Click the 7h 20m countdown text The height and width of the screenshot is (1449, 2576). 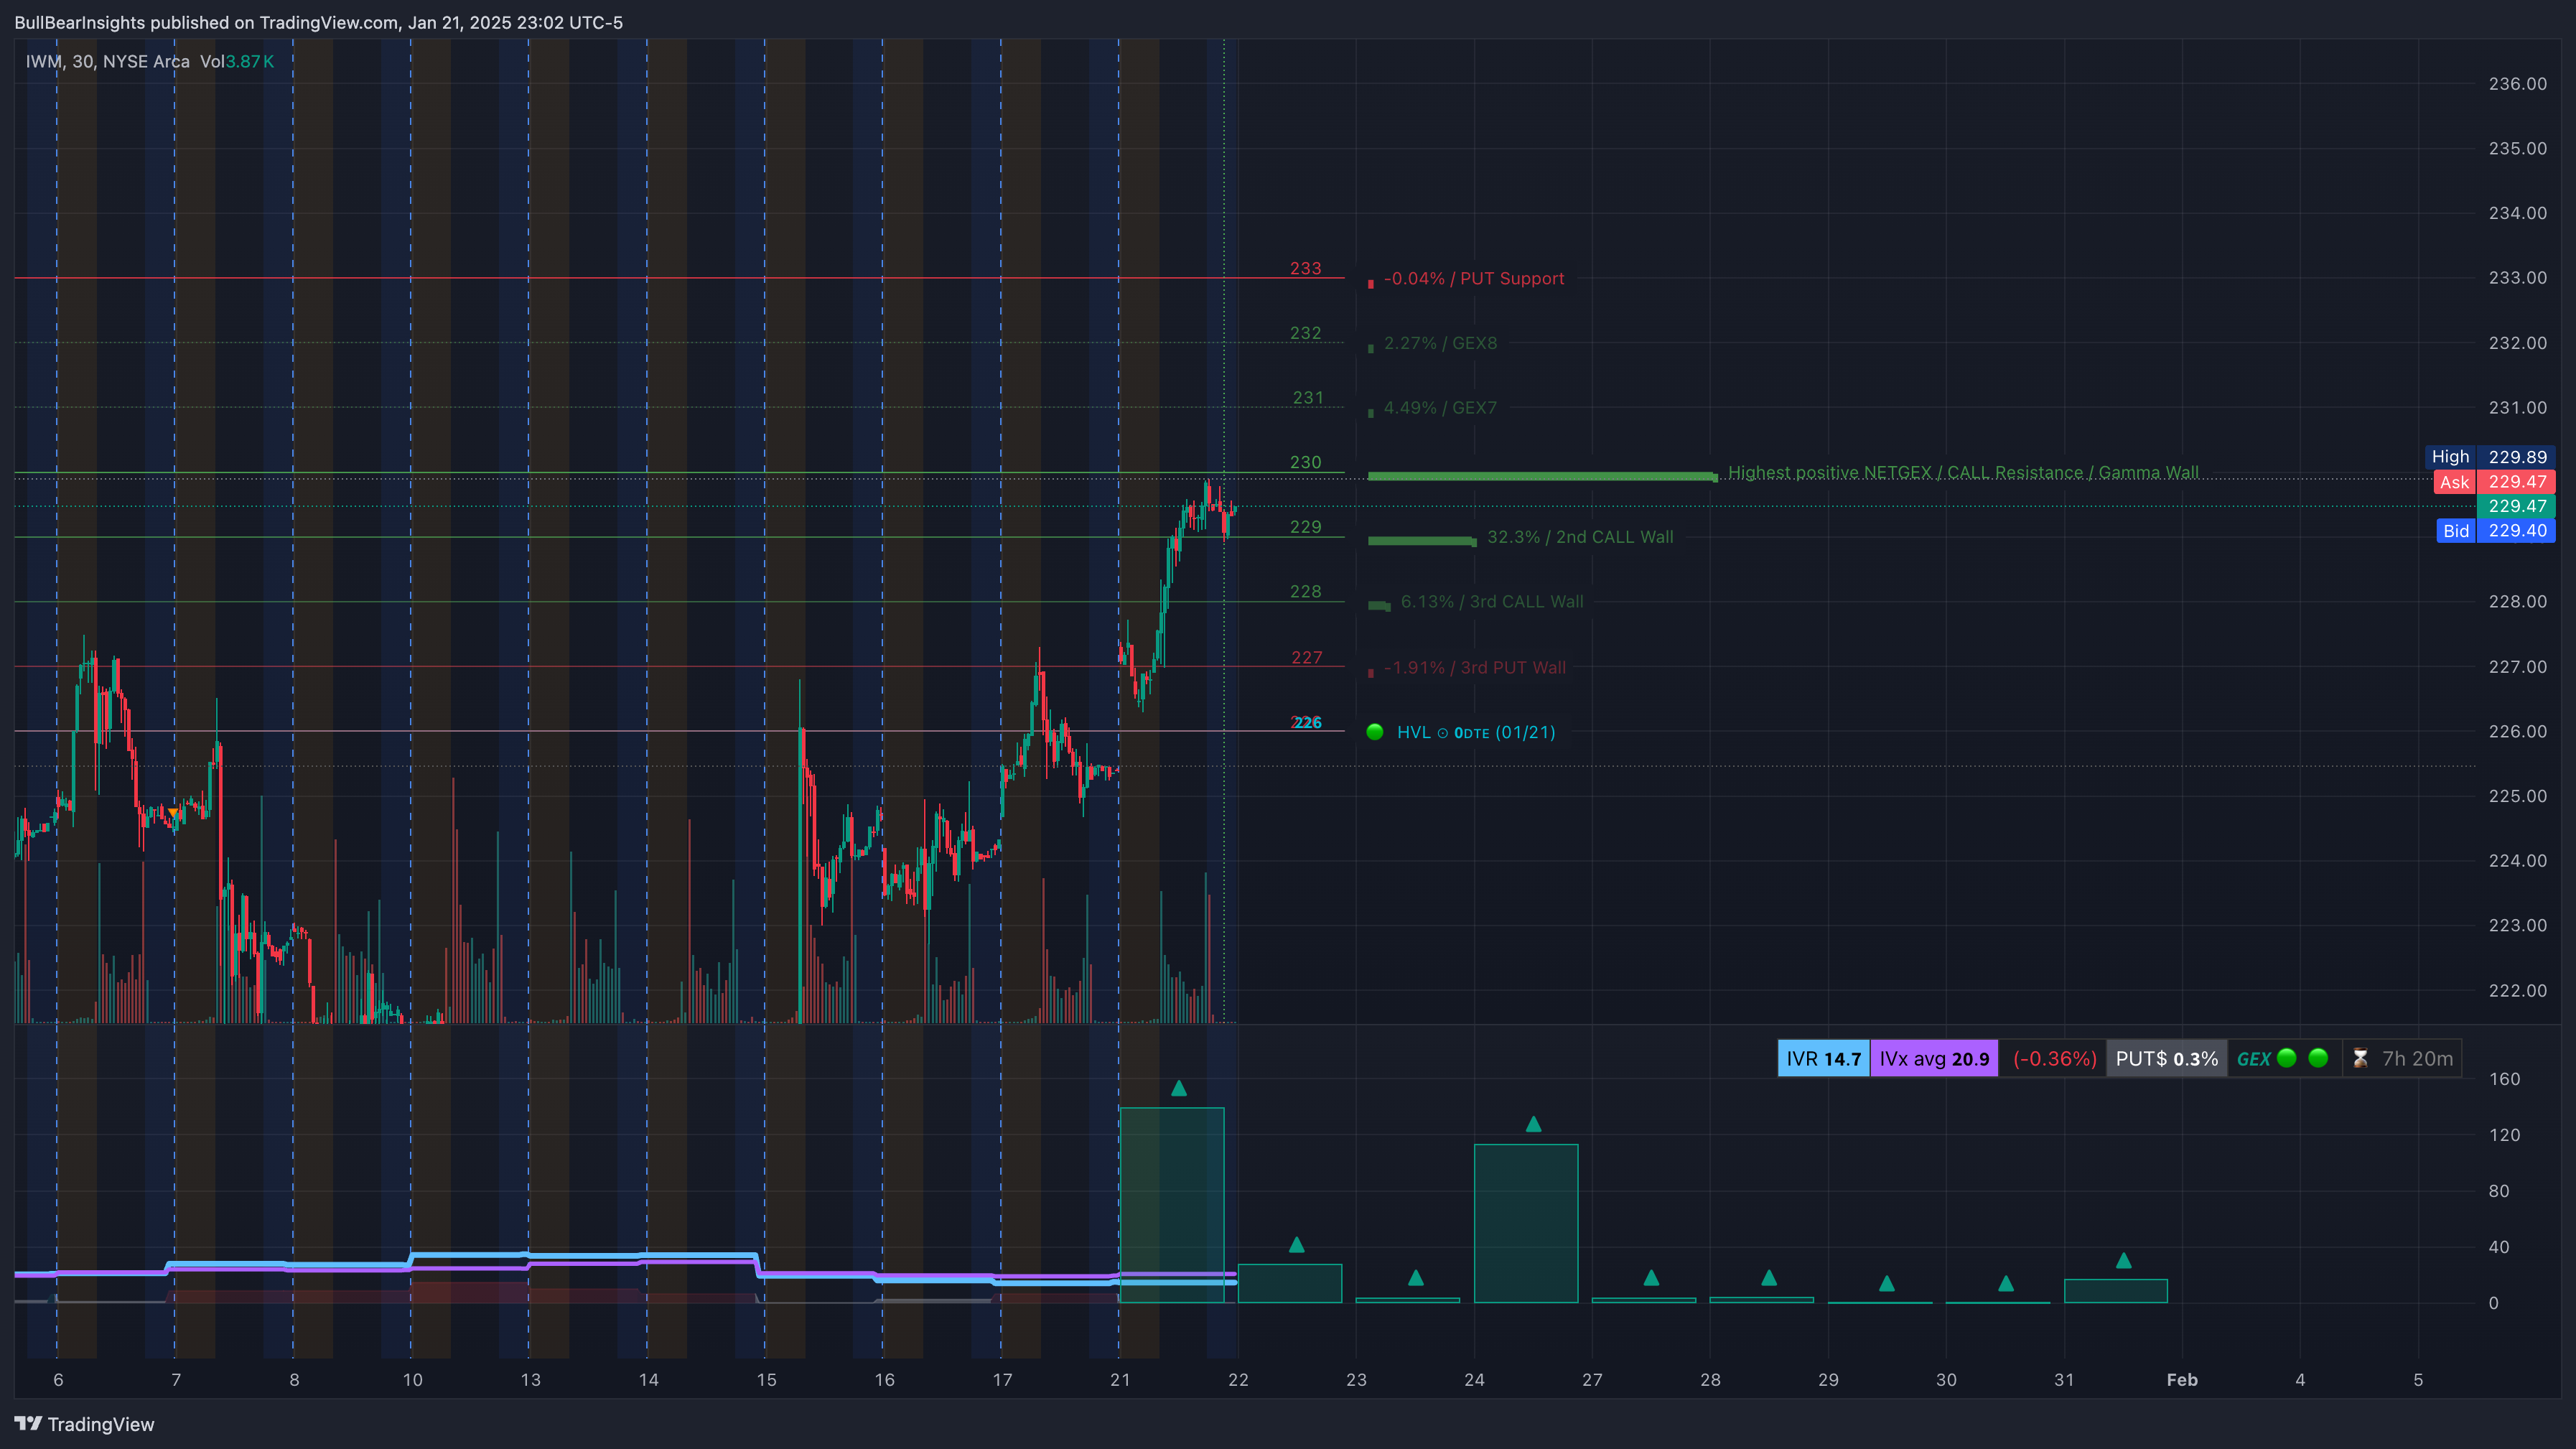pos(2417,1058)
